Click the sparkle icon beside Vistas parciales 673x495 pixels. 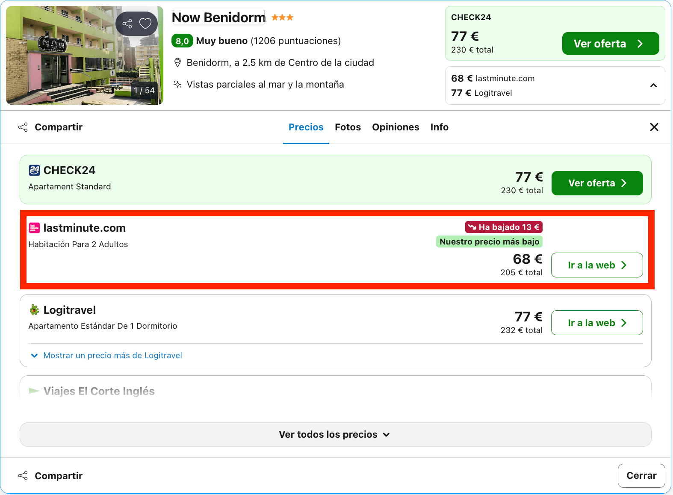click(177, 84)
